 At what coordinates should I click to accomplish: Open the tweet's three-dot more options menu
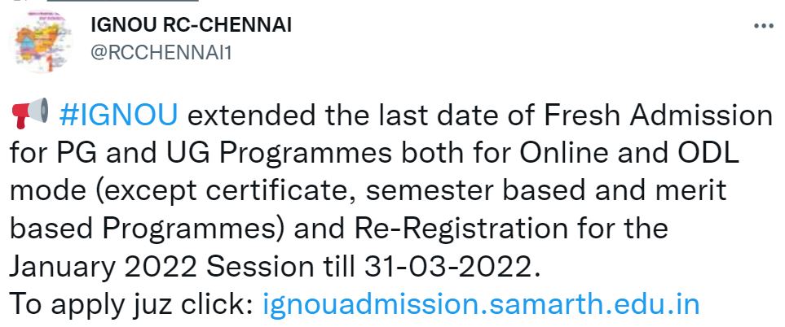tap(762, 27)
